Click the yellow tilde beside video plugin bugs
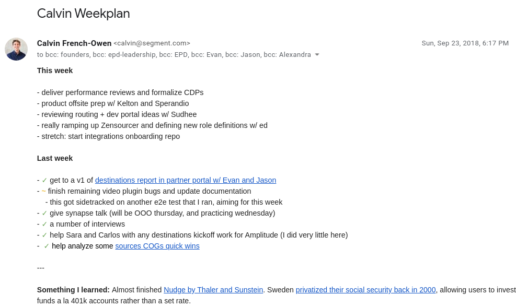Image resolution: width=516 pixels, height=307 pixels. point(43,191)
